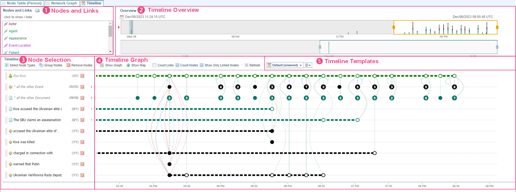
Task: Remove the Ilya Kiva row with red X
Action: click(82, 76)
